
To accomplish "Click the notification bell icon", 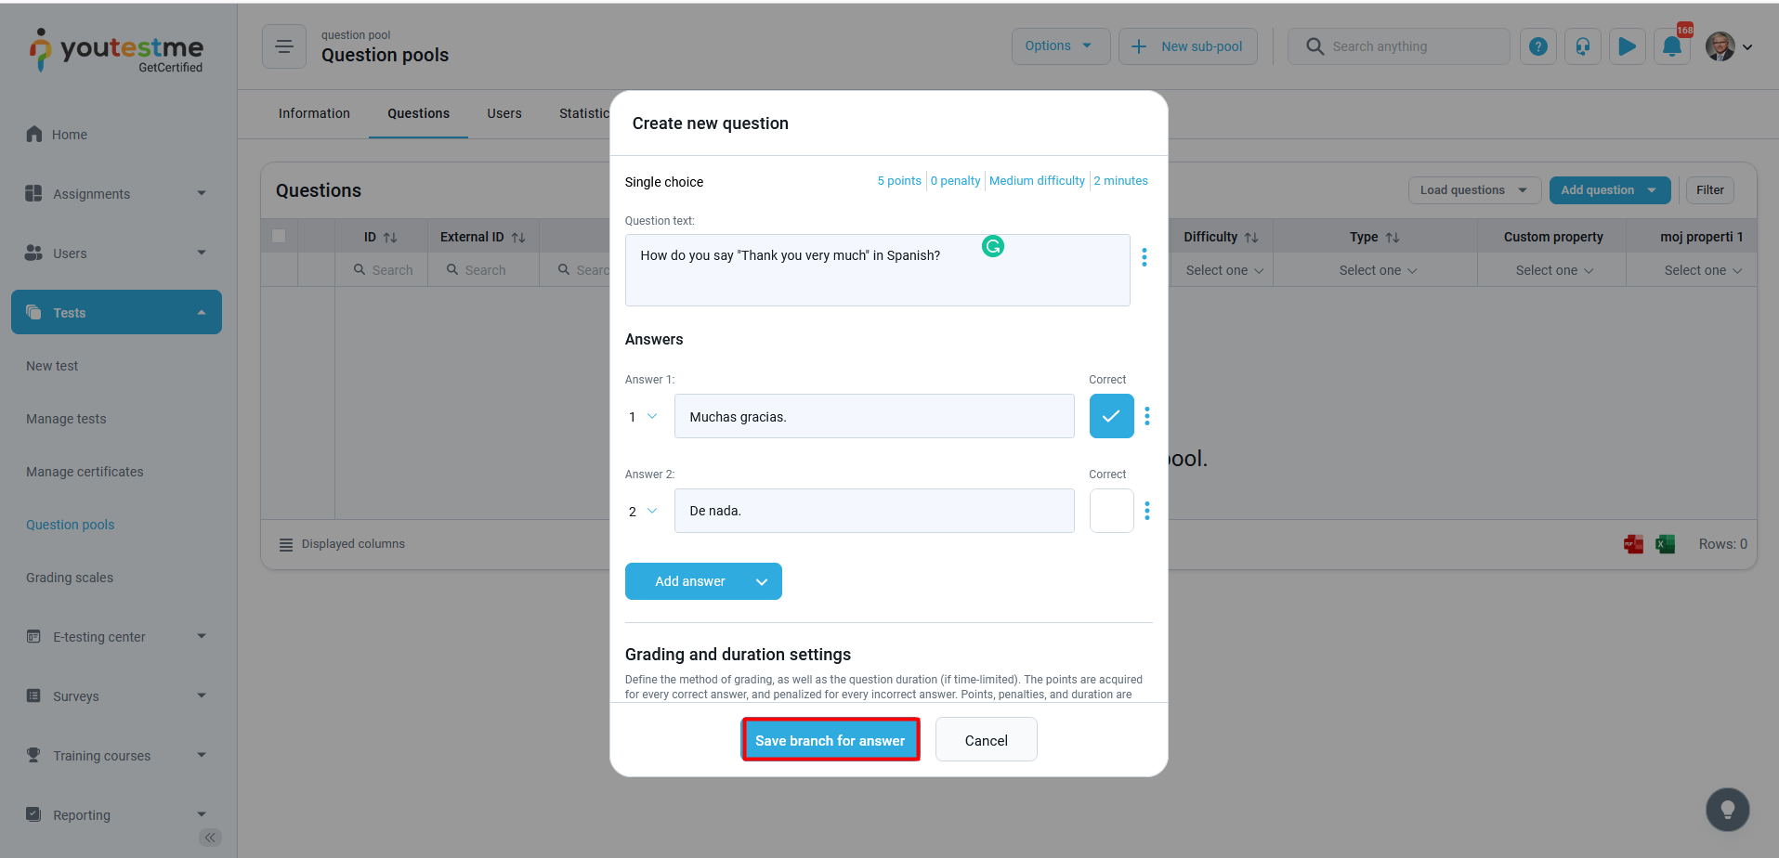I will (x=1671, y=46).
